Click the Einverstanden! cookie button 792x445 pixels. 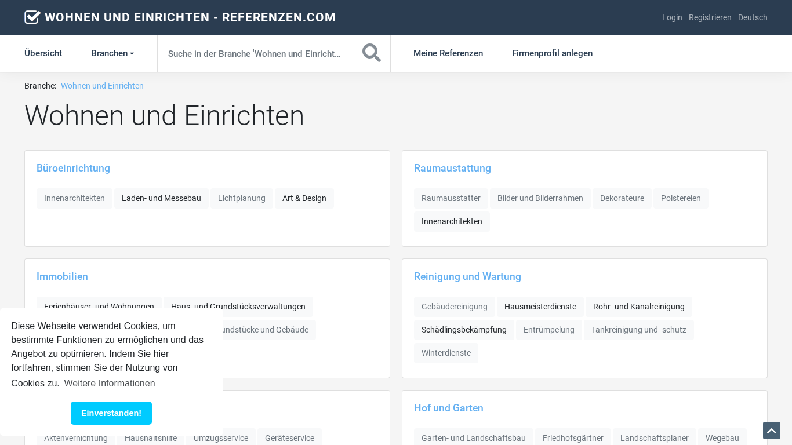pos(111,413)
